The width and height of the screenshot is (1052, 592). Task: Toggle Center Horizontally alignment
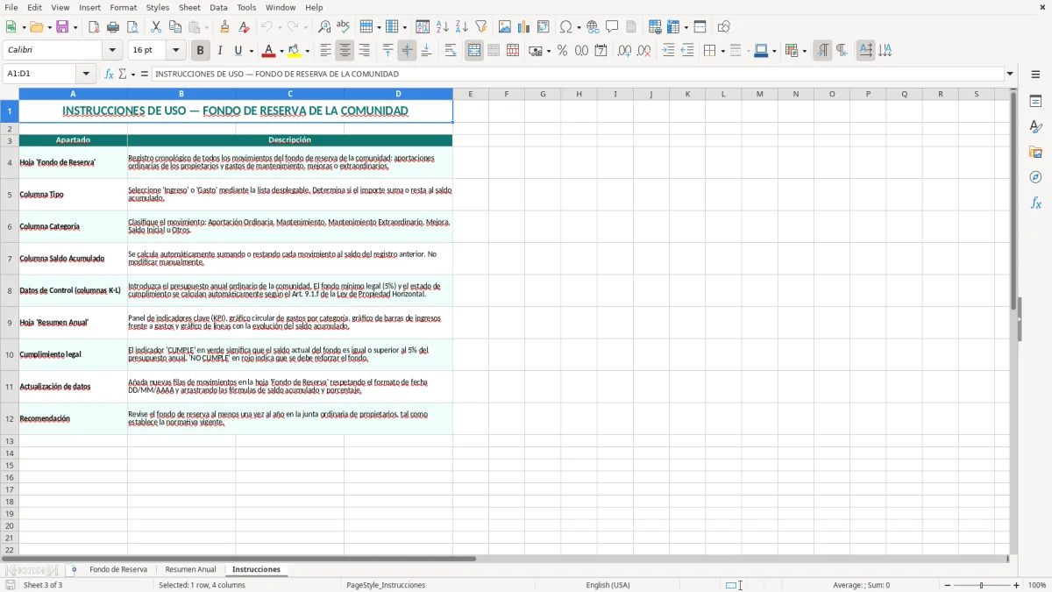pyautogui.click(x=345, y=51)
